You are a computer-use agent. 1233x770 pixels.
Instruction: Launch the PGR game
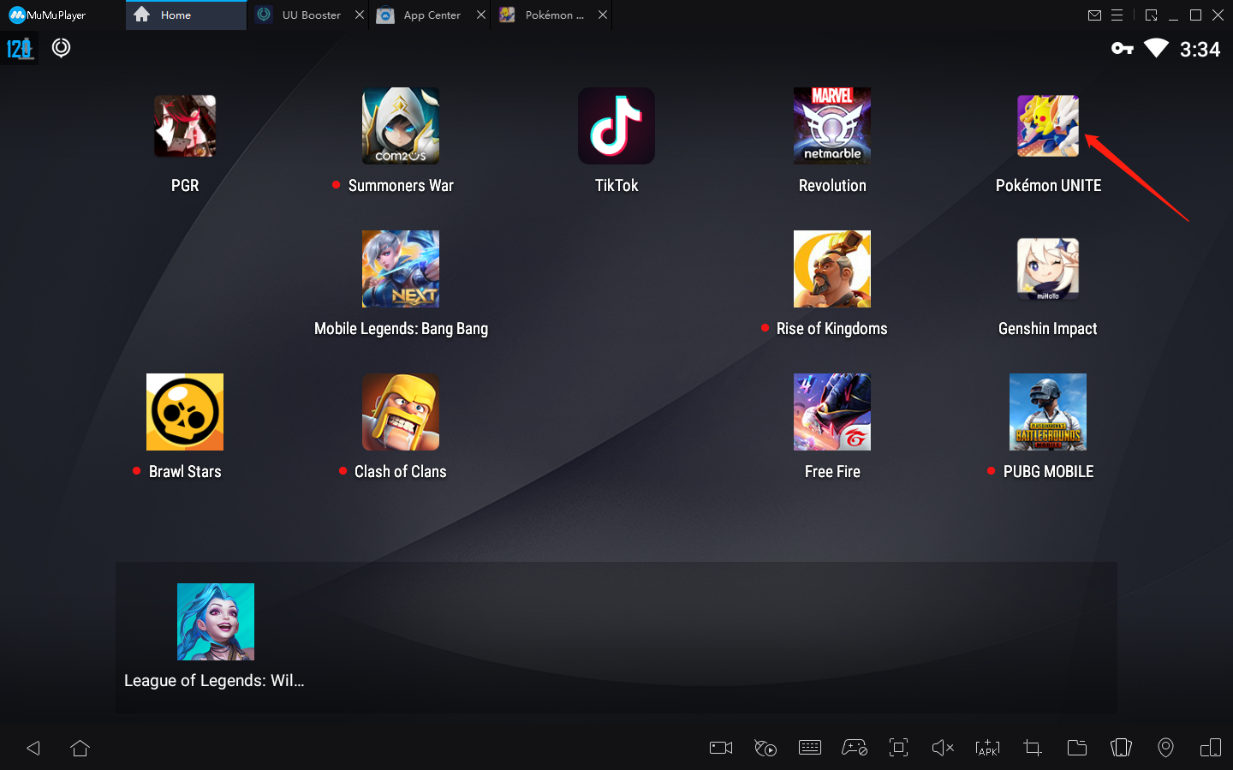tap(185, 126)
